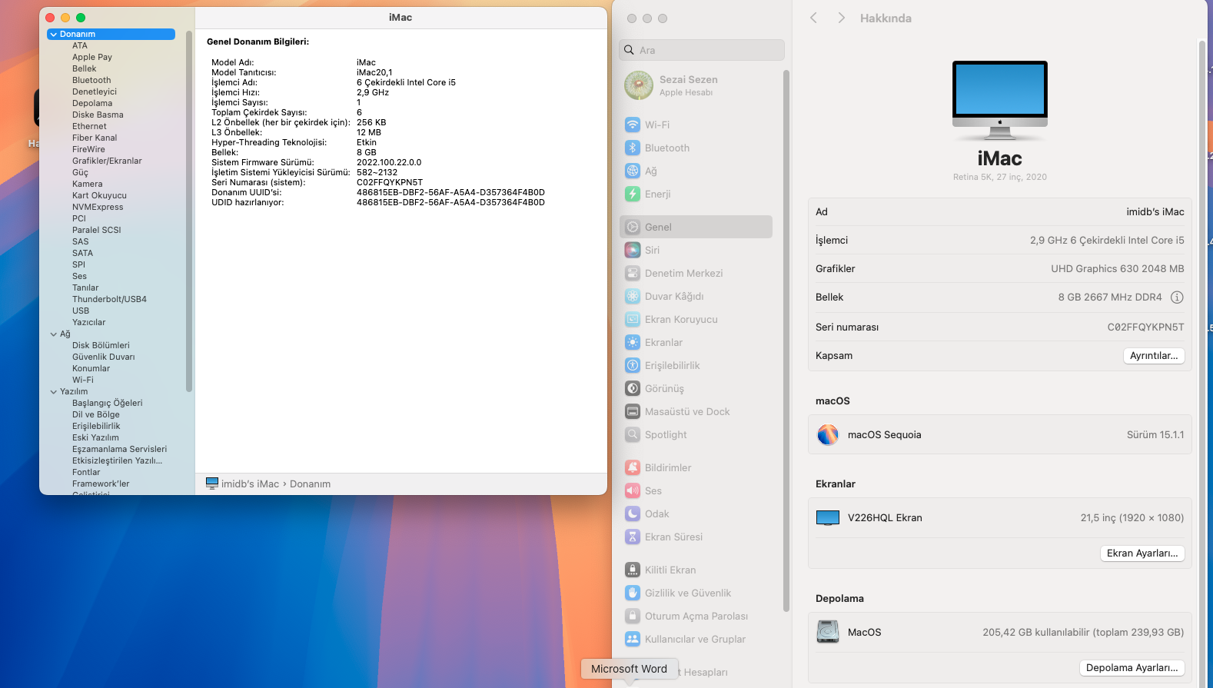Open Wi-Fi settings icon in sidebar

pyautogui.click(x=632, y=125)
